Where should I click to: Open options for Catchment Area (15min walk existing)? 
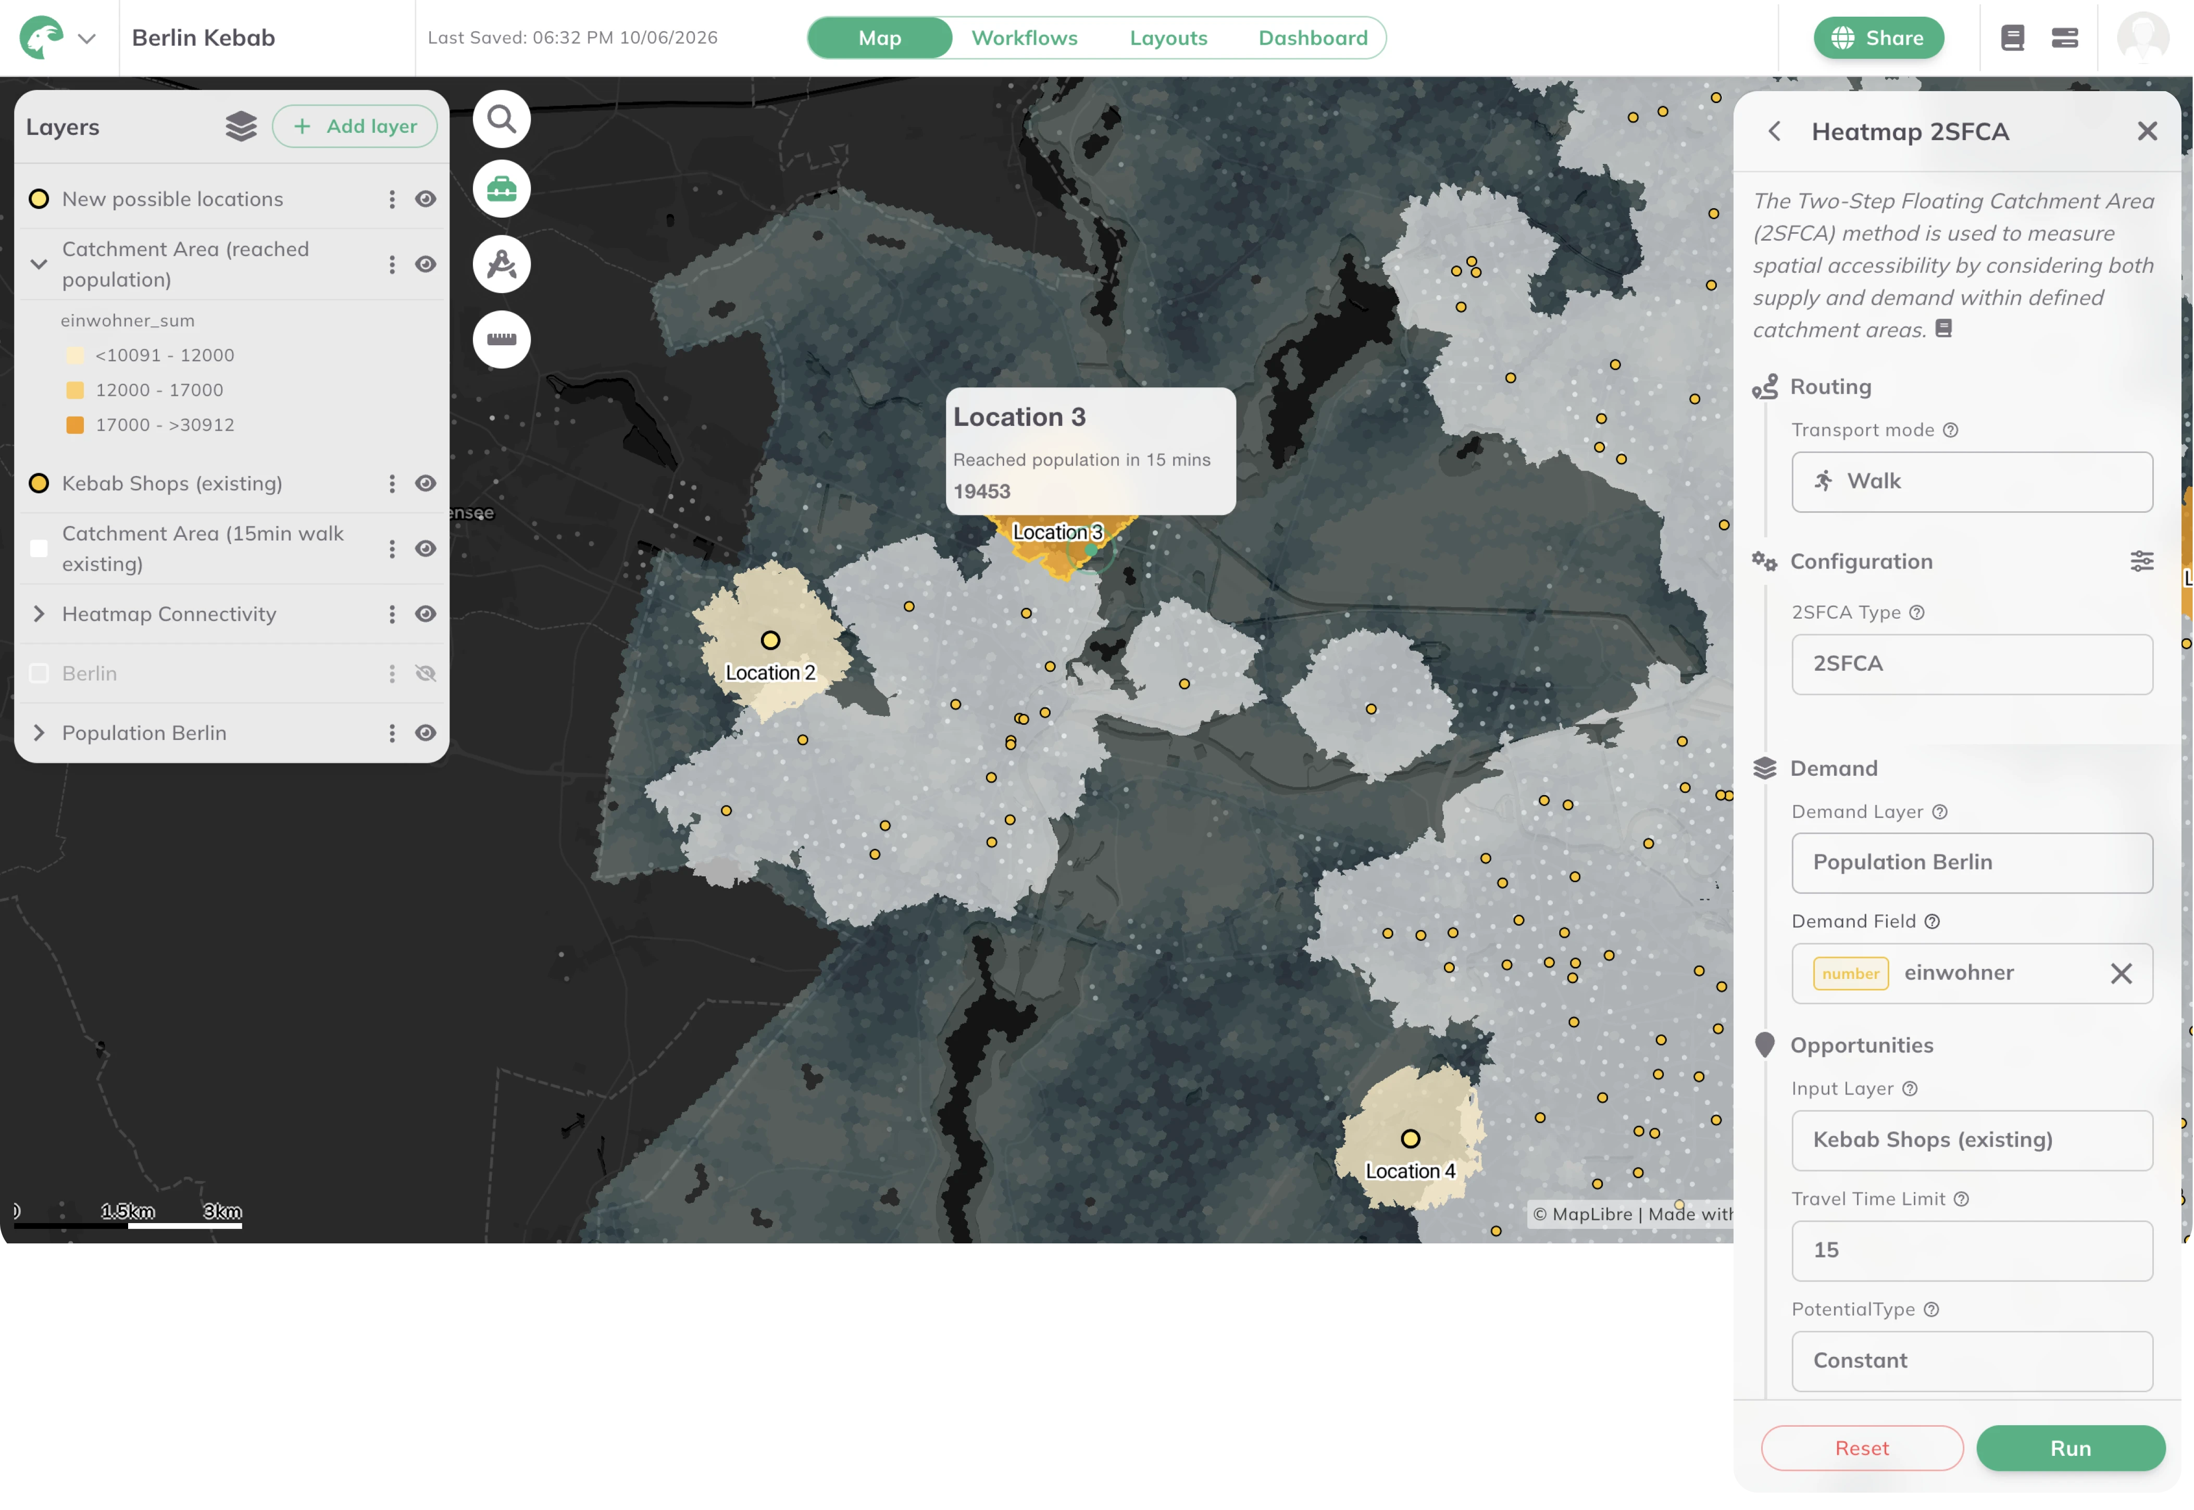pos(392,550)
